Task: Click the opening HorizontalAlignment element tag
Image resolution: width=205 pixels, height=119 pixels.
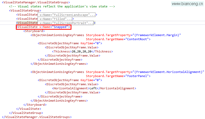Action: point(71,88)
